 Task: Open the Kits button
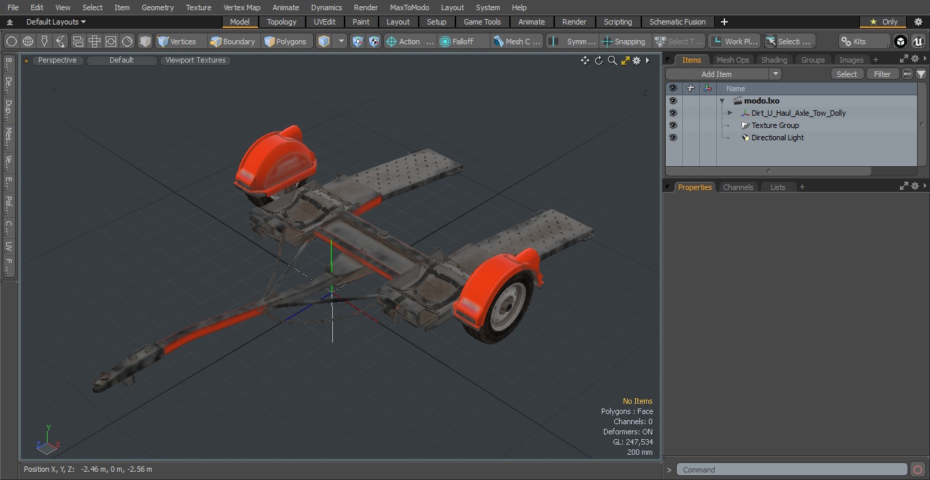(864, 42)
